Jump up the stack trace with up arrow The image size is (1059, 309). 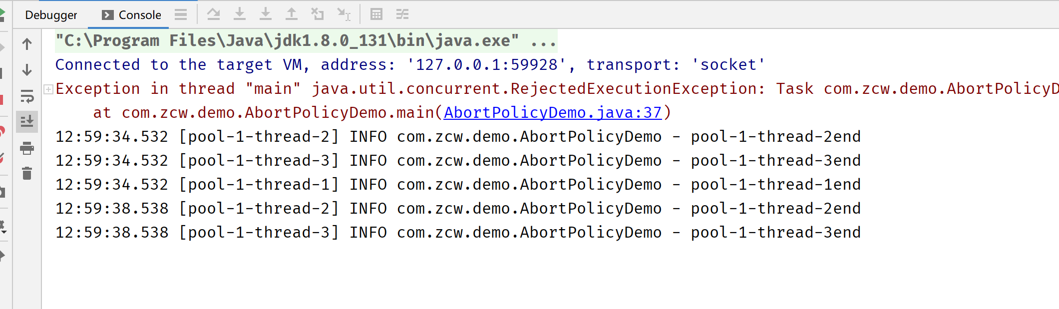pyautogui.click(x=27, y=44)
